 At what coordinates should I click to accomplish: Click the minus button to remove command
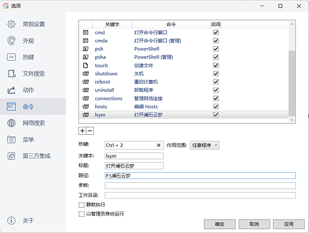coord(90,131)
